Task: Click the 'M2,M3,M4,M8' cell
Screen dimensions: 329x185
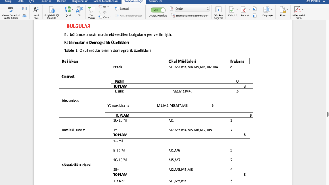Action: click(180, 170)
